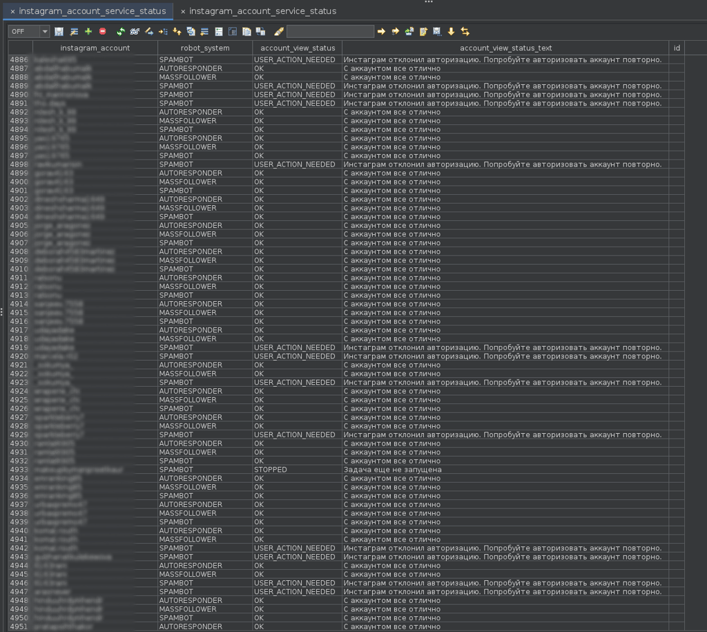Image resolution: width=707 pixels, height=632 pixels.
Task: Click the wrap-lines return arrow icon
Action: [x=204, y=32]
